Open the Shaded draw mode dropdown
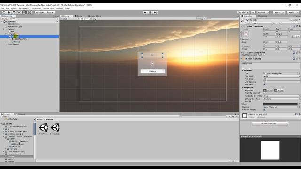The height and width of the screenshot is (169, 301). click(x=70, y=19)
